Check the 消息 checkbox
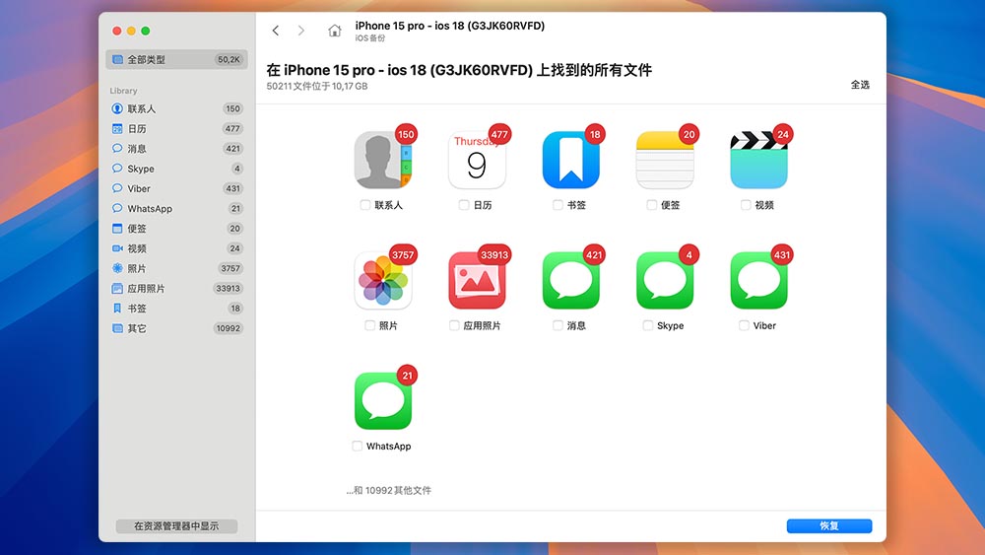The height and width of the screenshot is (555, 985). pos(558,325)
